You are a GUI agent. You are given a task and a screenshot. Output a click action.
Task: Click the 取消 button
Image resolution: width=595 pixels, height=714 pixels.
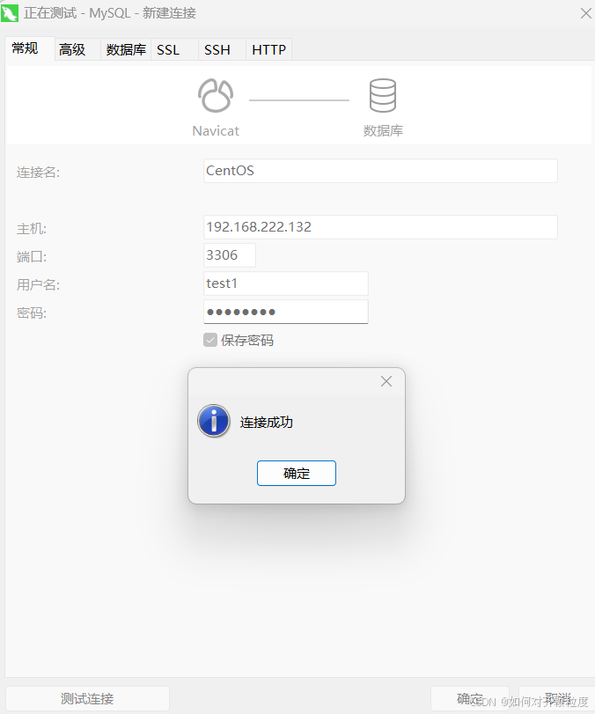click(557, 698)
